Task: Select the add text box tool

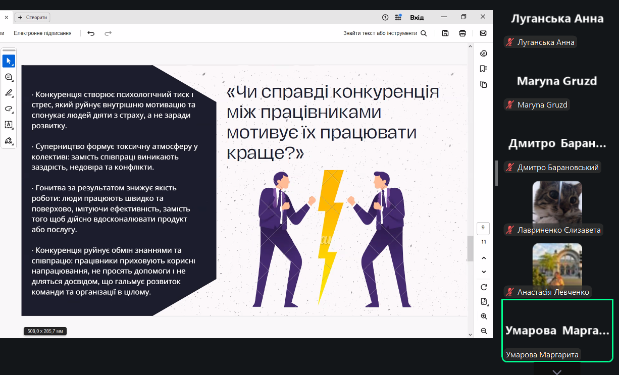Action: coord(9,125)
